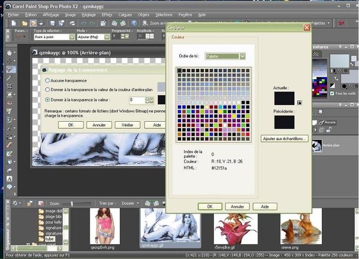This screenshot has height=259, width=359.
Task: Click the 'Précédente' previous color swatch
Action: point(284,122)
